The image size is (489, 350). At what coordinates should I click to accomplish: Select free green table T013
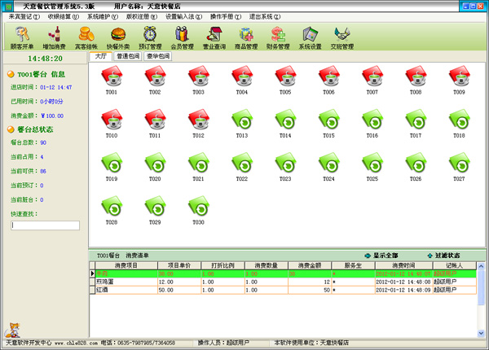tap(242, 123)
